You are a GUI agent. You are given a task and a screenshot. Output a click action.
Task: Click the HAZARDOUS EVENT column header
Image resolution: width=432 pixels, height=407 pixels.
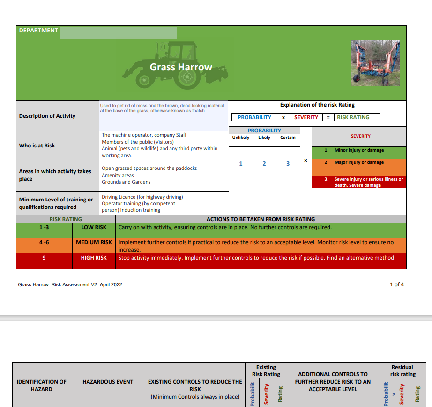point(108,382)
